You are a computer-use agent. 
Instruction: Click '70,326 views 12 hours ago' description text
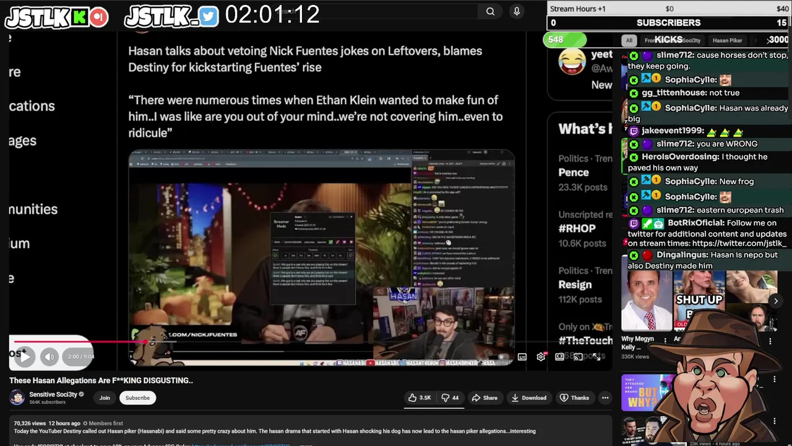tap(47, 423)
